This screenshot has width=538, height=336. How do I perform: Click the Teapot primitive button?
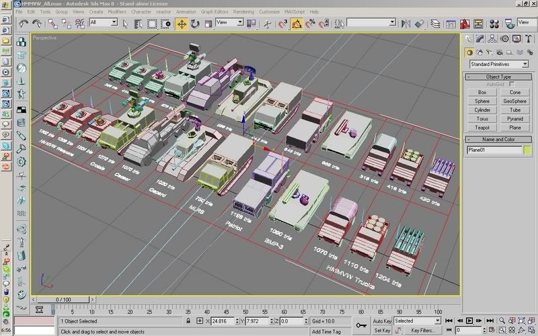482,127
